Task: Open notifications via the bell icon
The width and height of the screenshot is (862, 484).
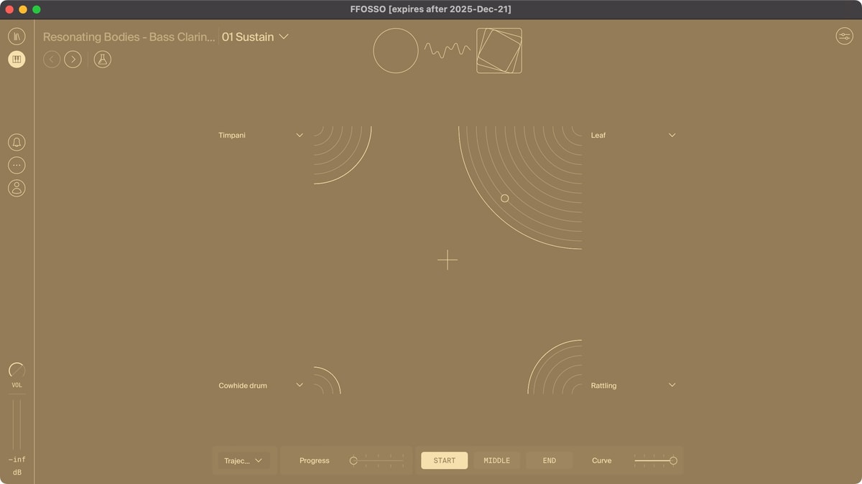Action: coord(17,142)
